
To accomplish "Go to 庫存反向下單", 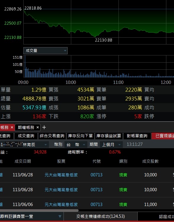I will click(80, 136).
